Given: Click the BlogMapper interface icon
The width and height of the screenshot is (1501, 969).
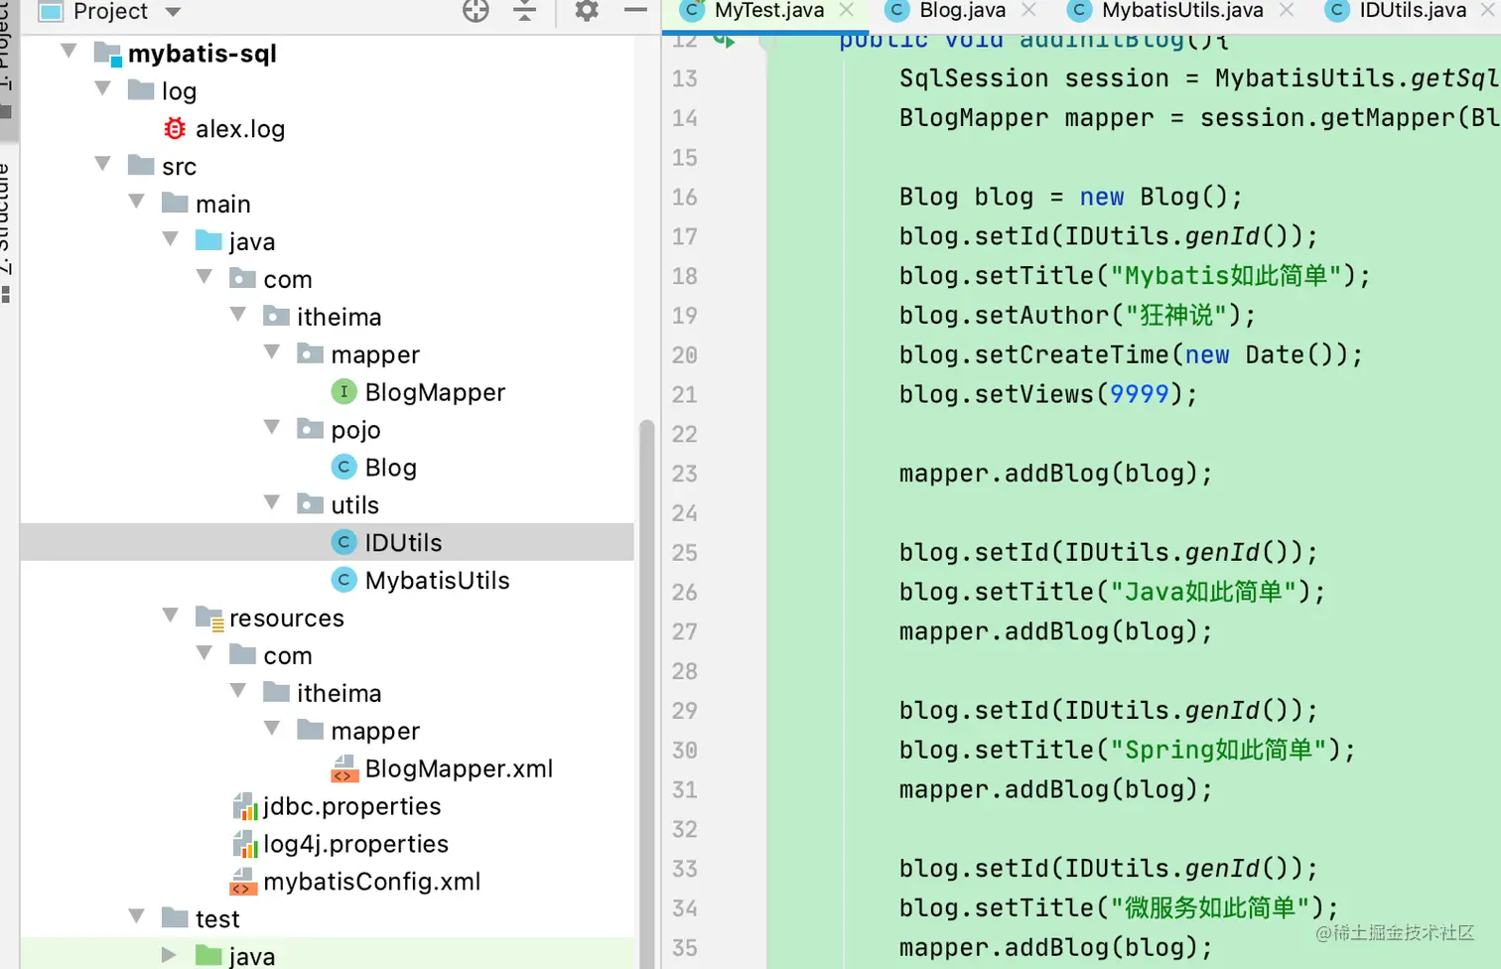Looking at the screenshot, I should coord(343,392).
